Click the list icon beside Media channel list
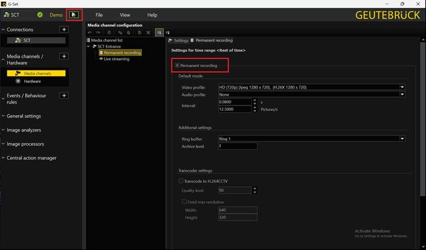The image size is (426, 250). pos(88,40)
